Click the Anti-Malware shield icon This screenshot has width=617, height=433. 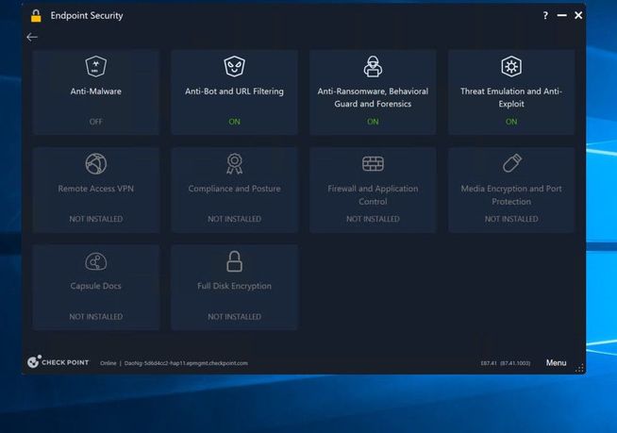click(95, 66)
